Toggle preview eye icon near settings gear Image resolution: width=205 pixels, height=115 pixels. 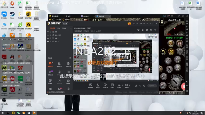[140, 86]
